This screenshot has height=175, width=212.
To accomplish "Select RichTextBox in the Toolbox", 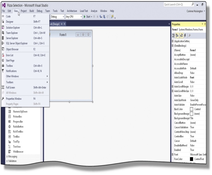I will 18,132.
